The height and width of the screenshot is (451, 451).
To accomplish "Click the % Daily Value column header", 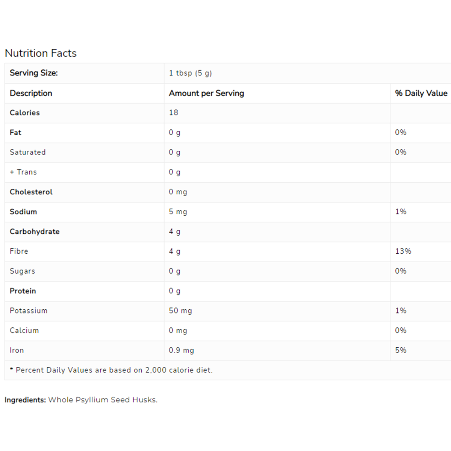I will coord(421,93).
